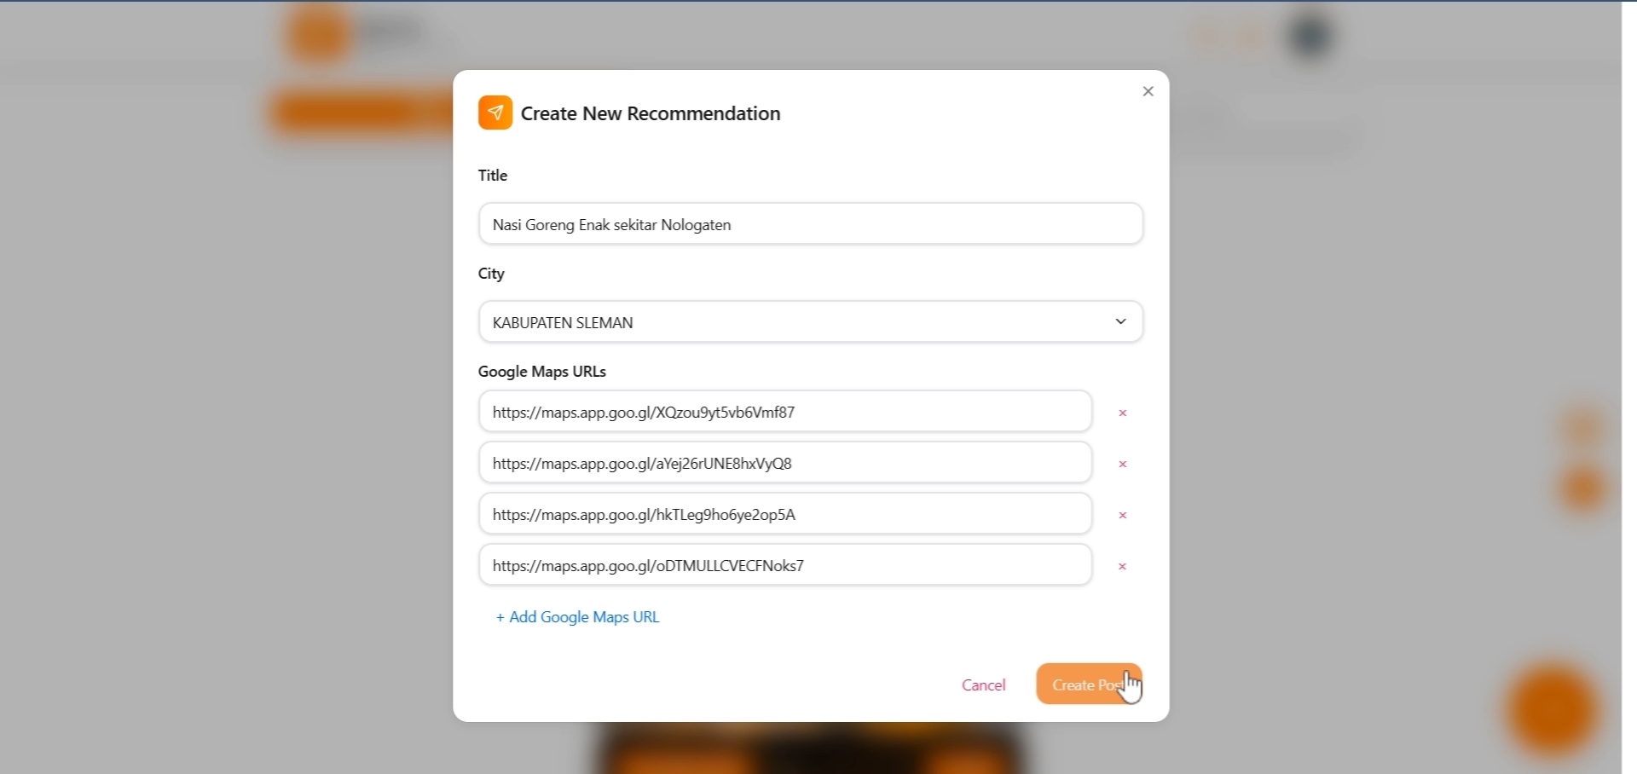Open the City dropdown showing KABUPATEN SLEMAN
Image resolution: width=1637 pixels, height=774 pixels.
[811, 322]
